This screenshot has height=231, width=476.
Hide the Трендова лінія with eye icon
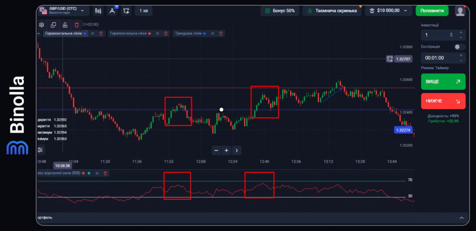(x=212, y=33)
